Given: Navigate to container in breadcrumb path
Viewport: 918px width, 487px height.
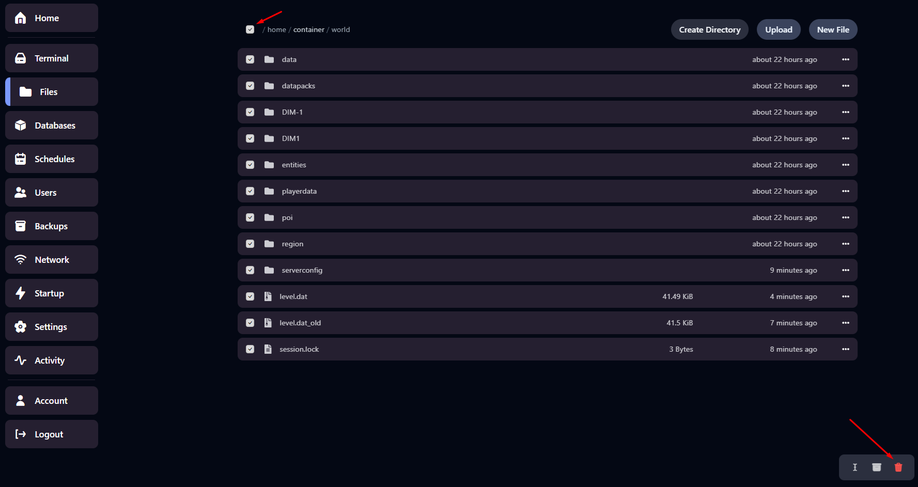Looking at the screenshot, I should click(309, 29).
